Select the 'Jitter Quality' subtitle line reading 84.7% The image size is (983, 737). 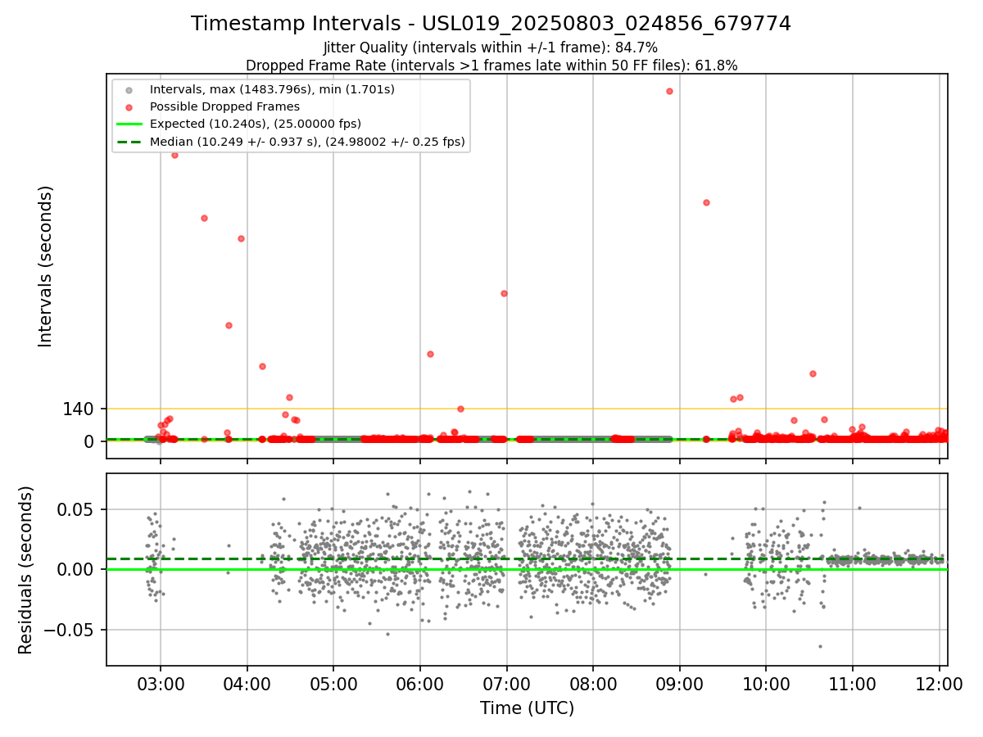tap(491, 48)
